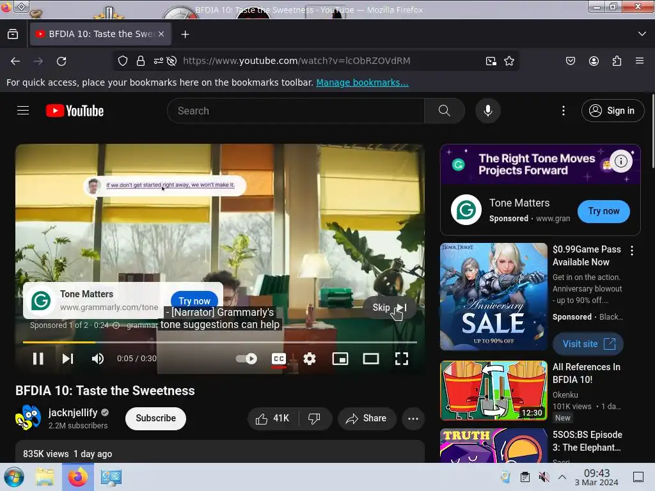655x491 pixels.
Task: Reload the page
Action: 61,61
